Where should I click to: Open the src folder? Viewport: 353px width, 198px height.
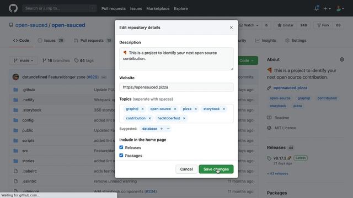point(25,151)
